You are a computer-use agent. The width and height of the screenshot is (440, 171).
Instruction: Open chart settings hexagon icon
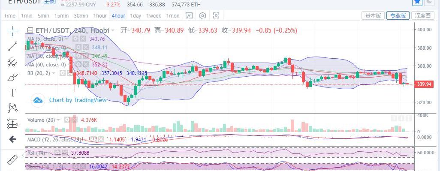coord(202,16)
